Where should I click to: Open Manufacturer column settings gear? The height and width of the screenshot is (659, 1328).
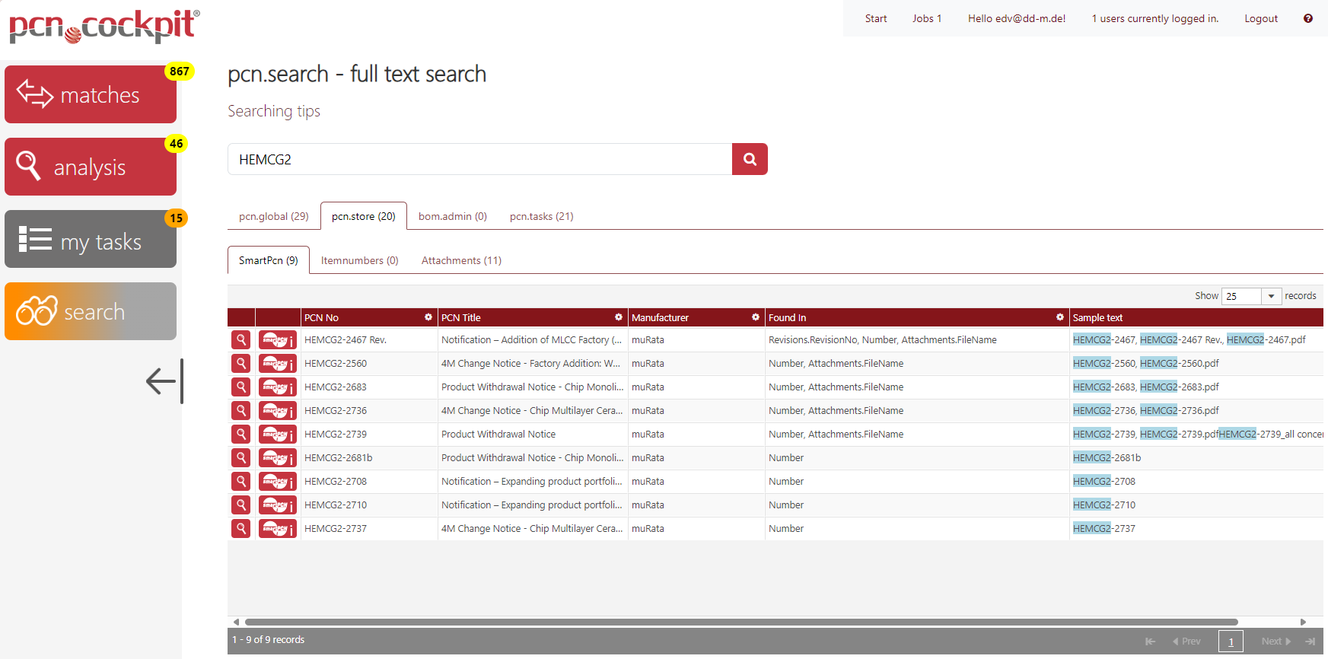tap(756, 317)
